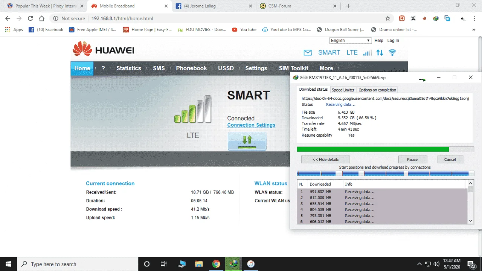Select the Download status tab
This screenshot has width=482, height=271.
point(313,90)
